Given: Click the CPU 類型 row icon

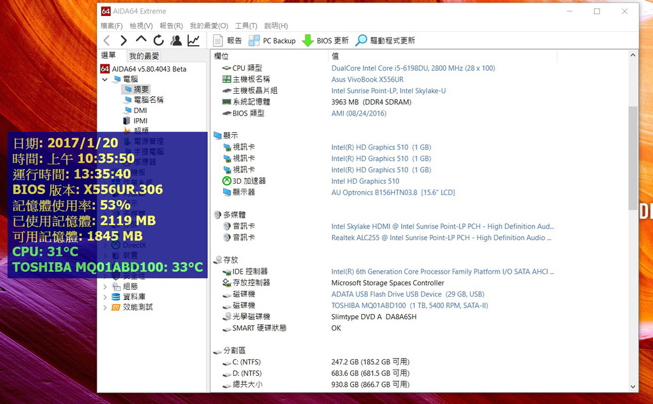Looking at the screenshot, I should click(226, 68).
